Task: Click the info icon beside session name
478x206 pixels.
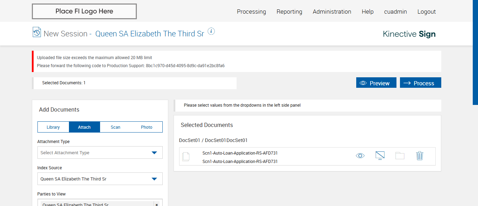Action: tap(211, 31)
